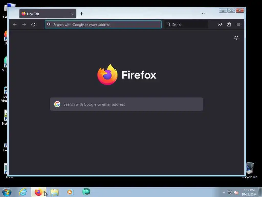Expand the list all tabs chevron

[x=203, y=14]
